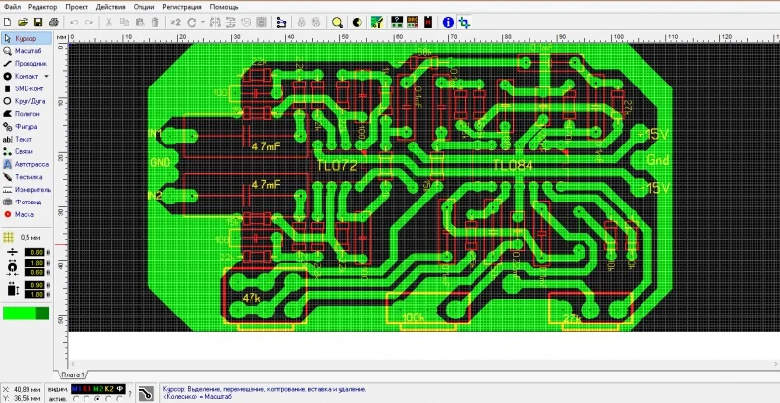The height and width of the screenshot is (403, 780).
Task: Duplicate selection with the x2 icon
Action: pyautogui.click(x=175, y=22)
